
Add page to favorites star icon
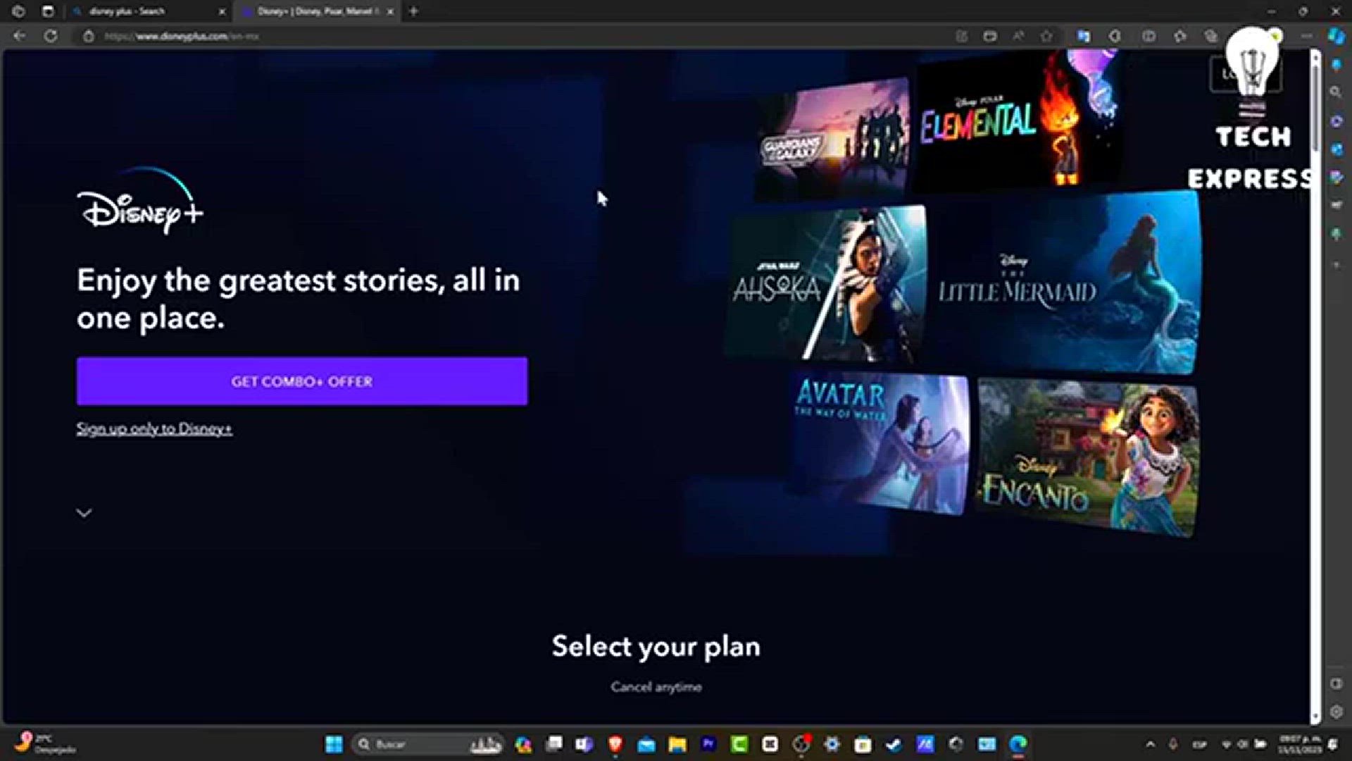pyautogui.click(x=1047, y=36)
